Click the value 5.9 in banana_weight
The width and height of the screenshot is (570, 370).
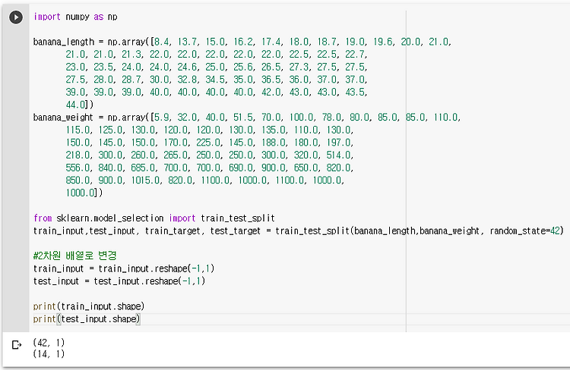point(161,118)
